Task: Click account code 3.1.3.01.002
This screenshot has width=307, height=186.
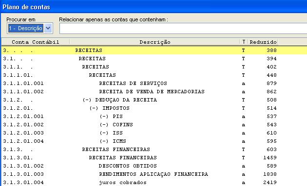Action: [23, 166]
